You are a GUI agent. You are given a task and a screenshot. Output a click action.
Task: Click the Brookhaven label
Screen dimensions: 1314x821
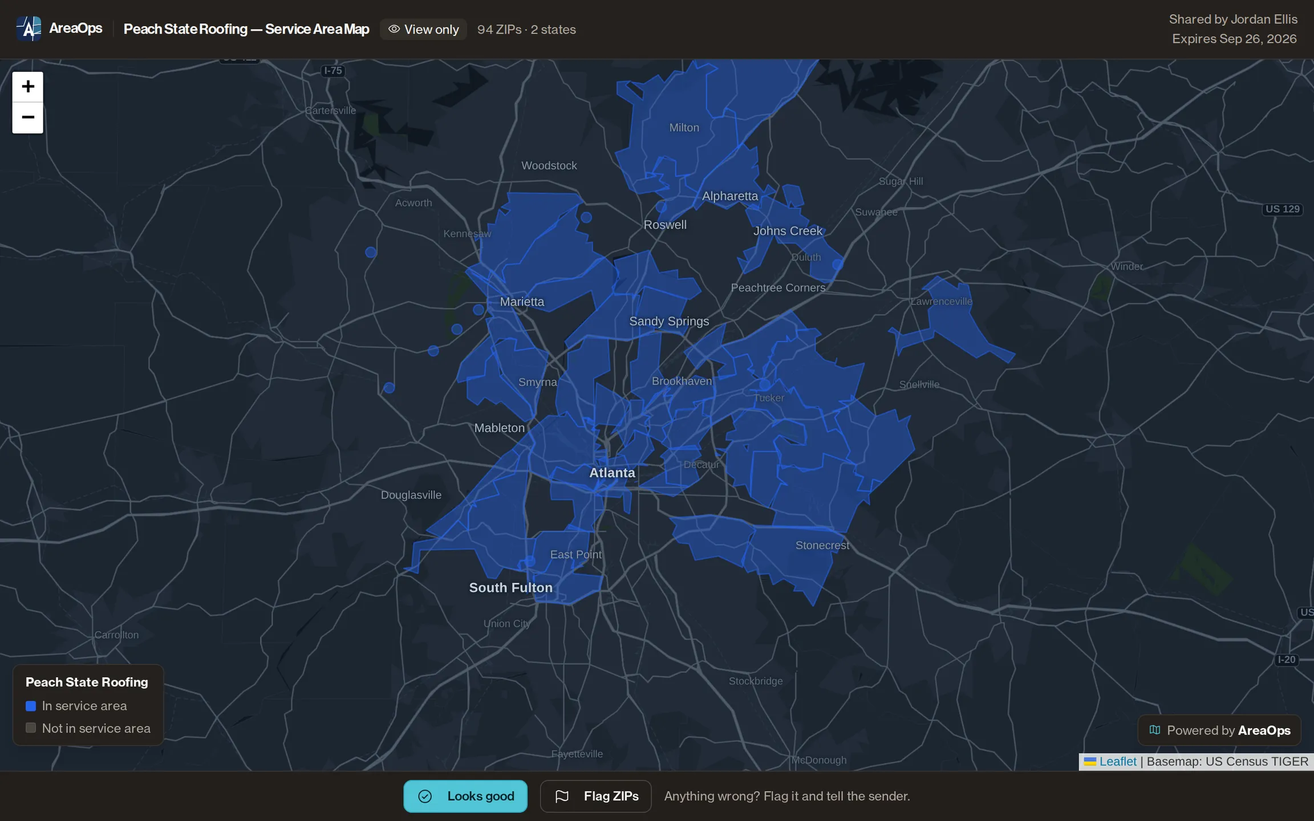point(682,381)
